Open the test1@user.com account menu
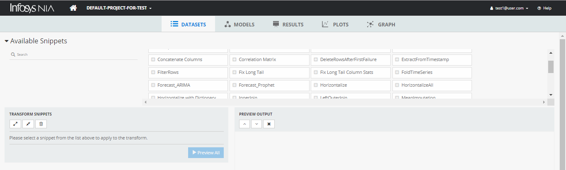 [509, 8]
